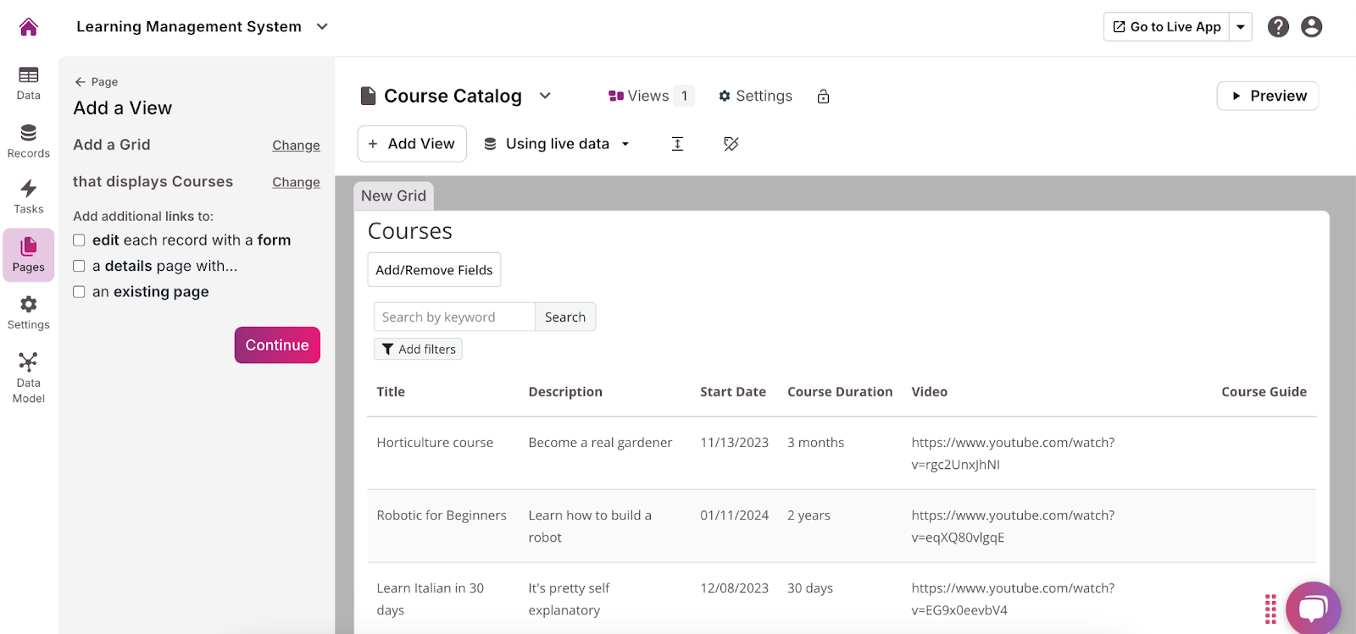The width and height of the screenshot is (1356, 634).
Task: Click Change link next to Add a Grid
Action: pos(296,146)
